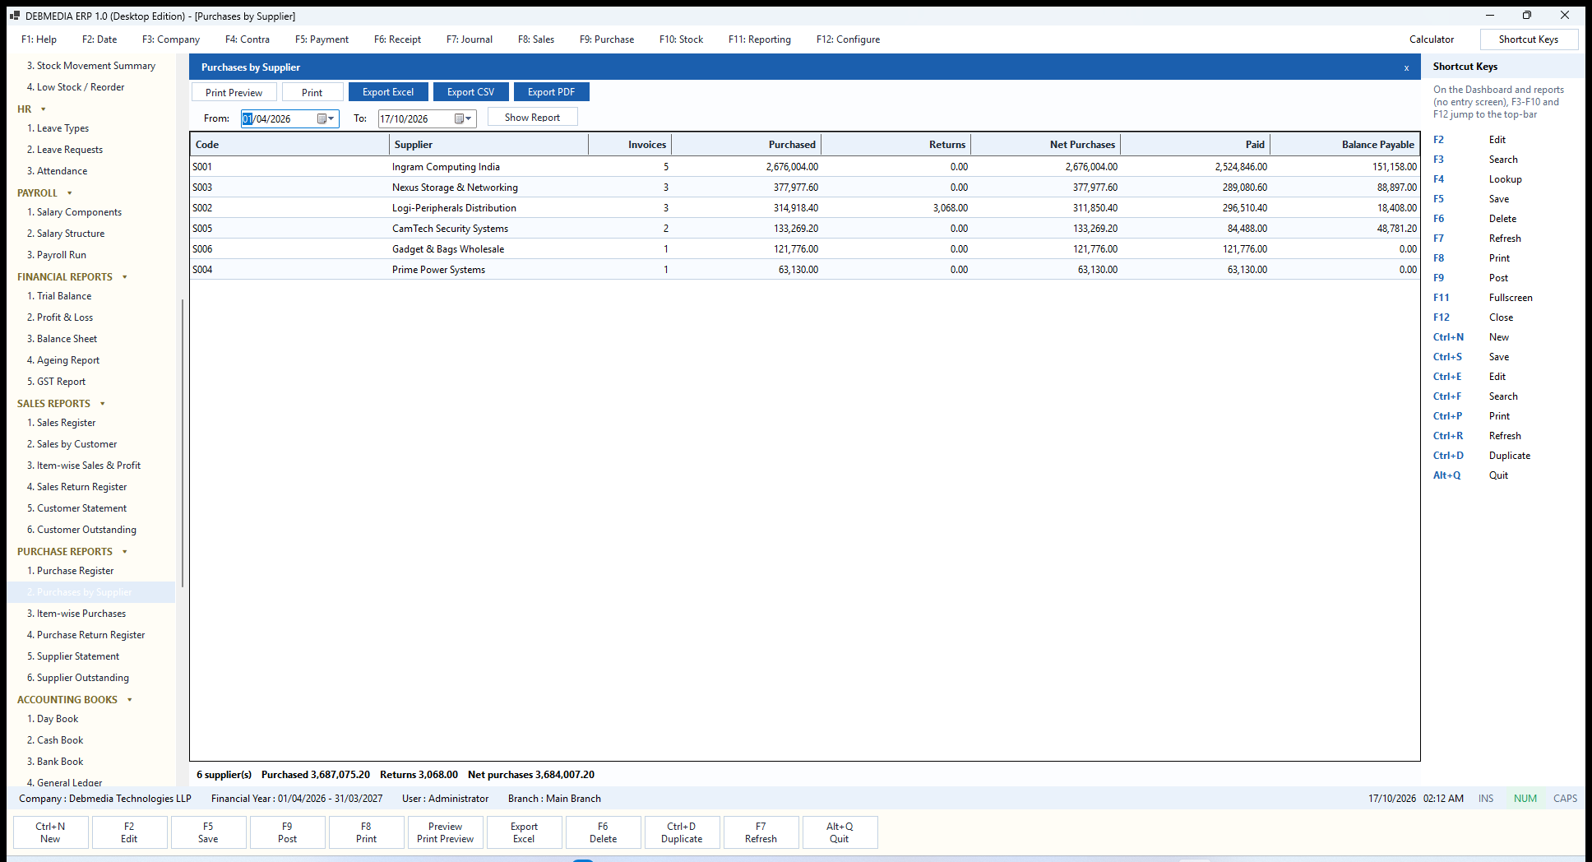Collapse the SALES REPORTS section arrow

point(103,404)
